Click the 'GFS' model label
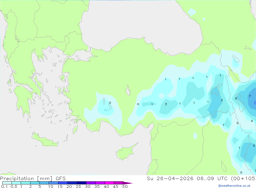 (x=61, y=179)
